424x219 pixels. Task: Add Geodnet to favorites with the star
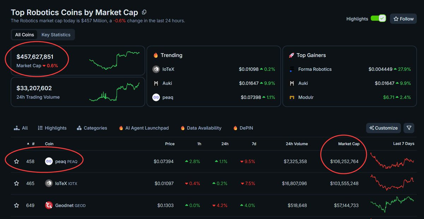click(x=16, y=205)
